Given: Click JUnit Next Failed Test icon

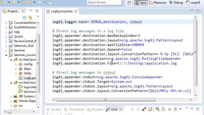Looking at the screenshot, I should point(132,109).
